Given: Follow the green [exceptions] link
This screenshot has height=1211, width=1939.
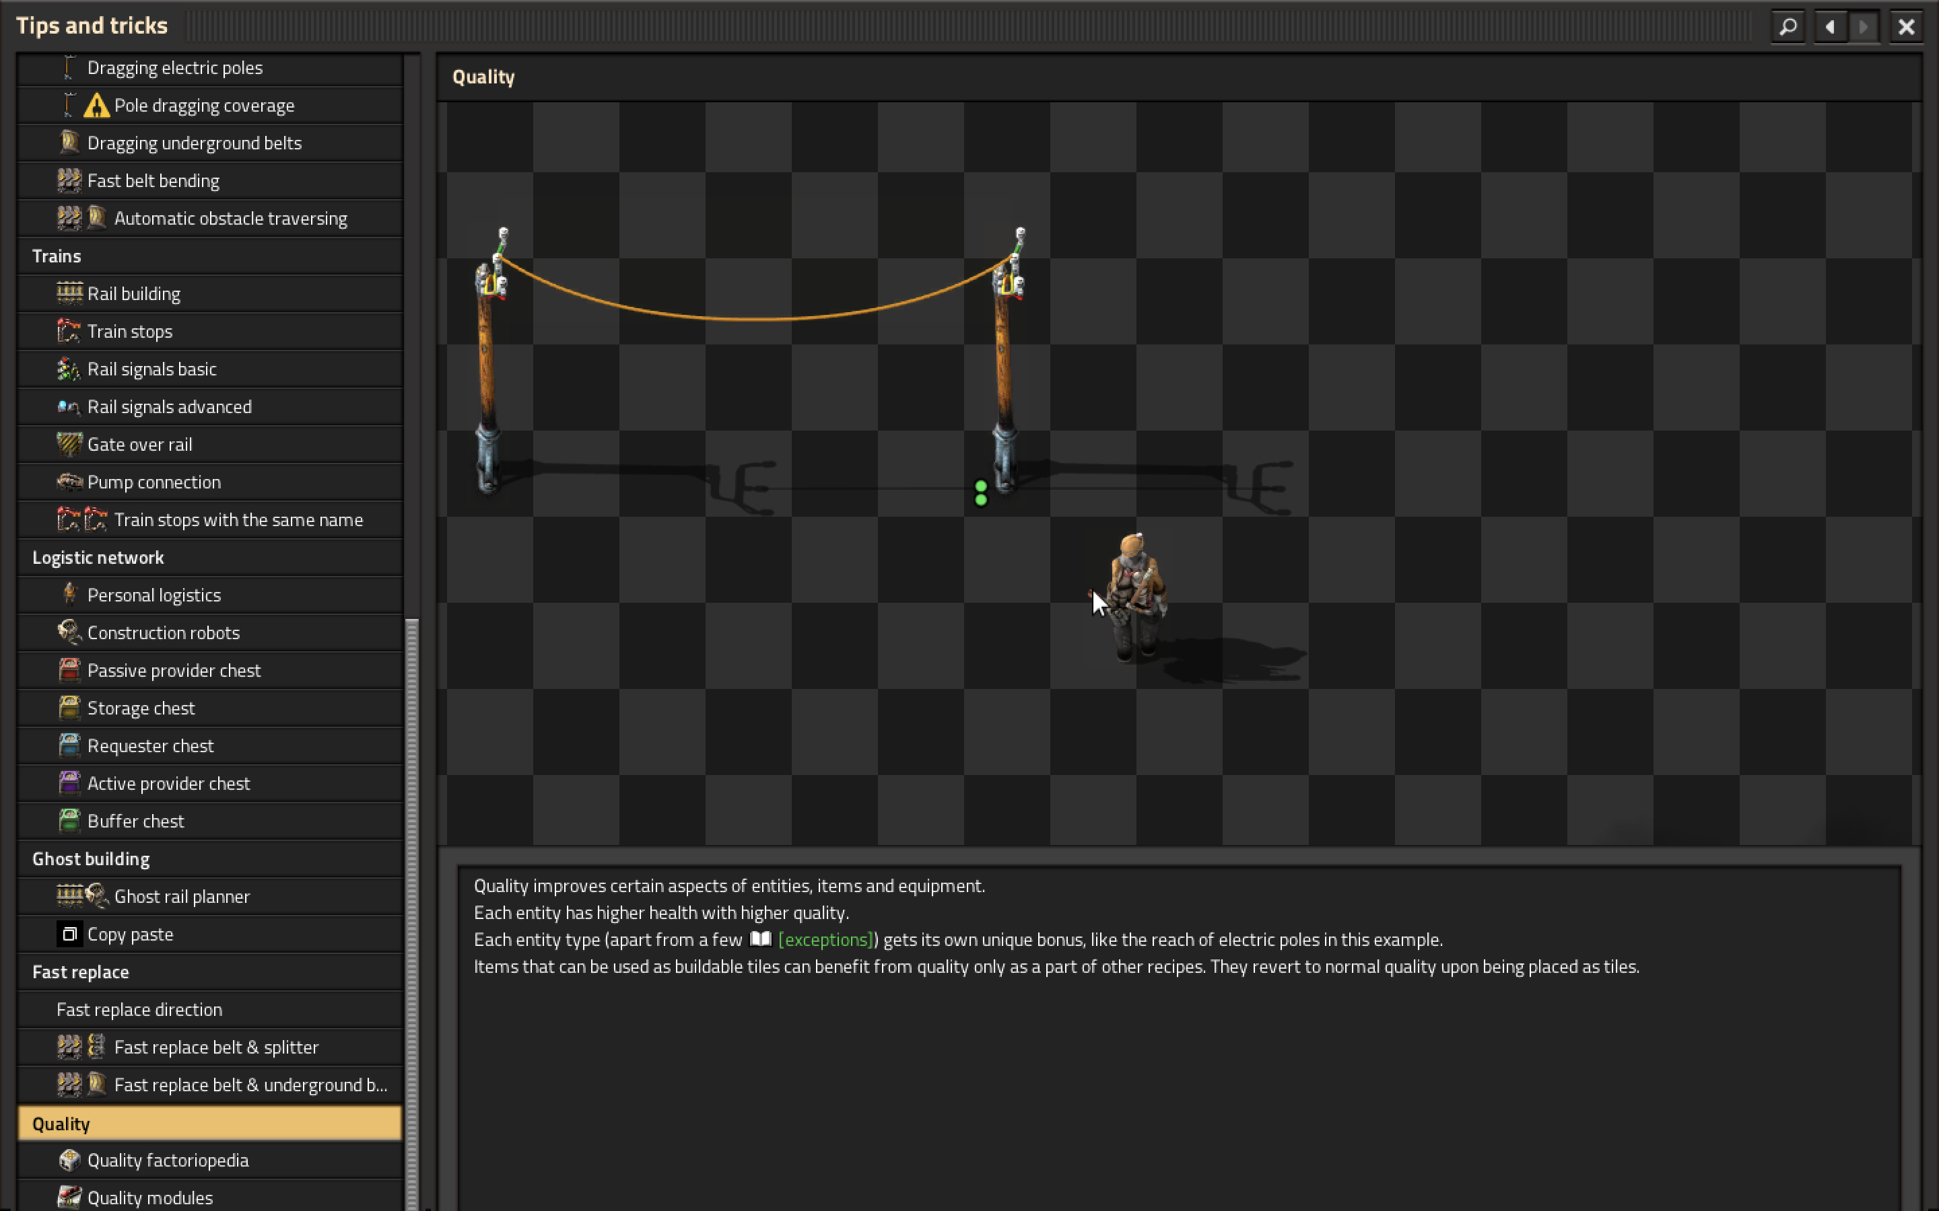Looking at the screenshot, I should click(x=825, y=939).
